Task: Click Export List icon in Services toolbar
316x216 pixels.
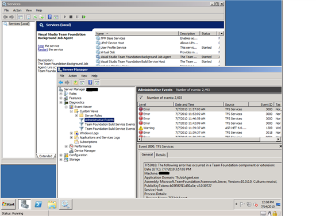Action: [x=41, y=17]
